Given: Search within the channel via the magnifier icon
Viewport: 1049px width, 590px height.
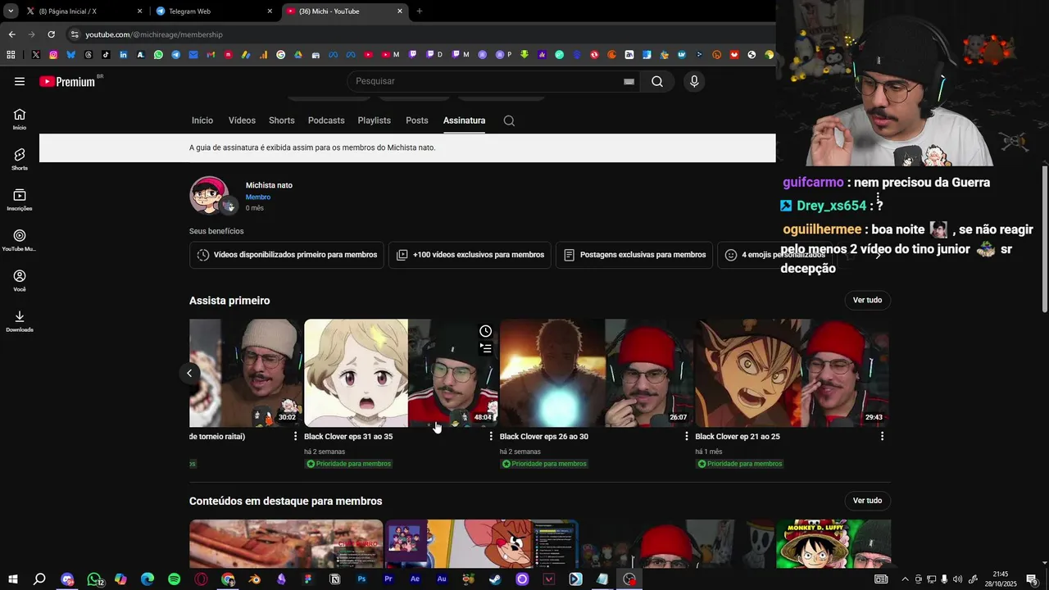Looking at the screenshot, I should tap(509, 120).
